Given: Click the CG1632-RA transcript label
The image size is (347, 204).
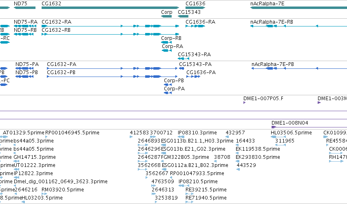Looking at the screenshot, I should 56,22.
